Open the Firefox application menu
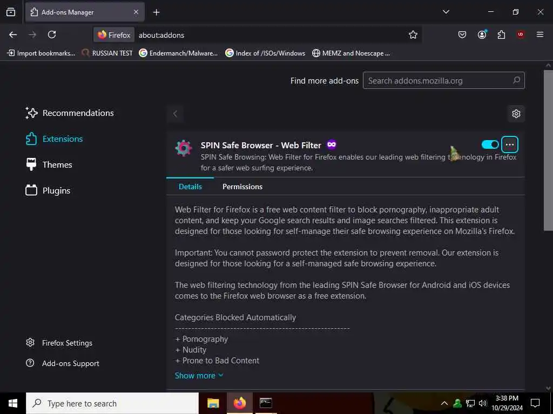 [540, 34]
